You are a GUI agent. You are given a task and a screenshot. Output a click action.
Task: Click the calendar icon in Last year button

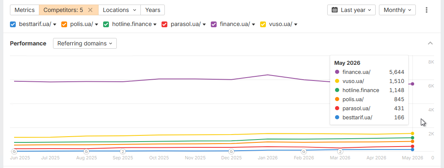[x=335, y=10]
